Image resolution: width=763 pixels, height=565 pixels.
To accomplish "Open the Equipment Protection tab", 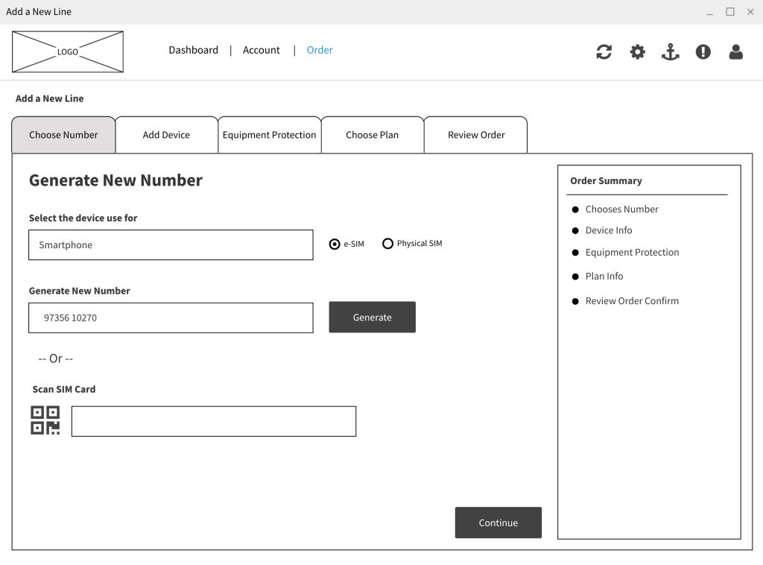I will (x=269, y=135).
